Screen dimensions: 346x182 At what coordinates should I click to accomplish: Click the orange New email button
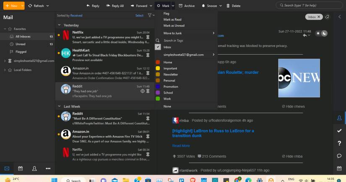pyautogui.click(x=11, y=6)
